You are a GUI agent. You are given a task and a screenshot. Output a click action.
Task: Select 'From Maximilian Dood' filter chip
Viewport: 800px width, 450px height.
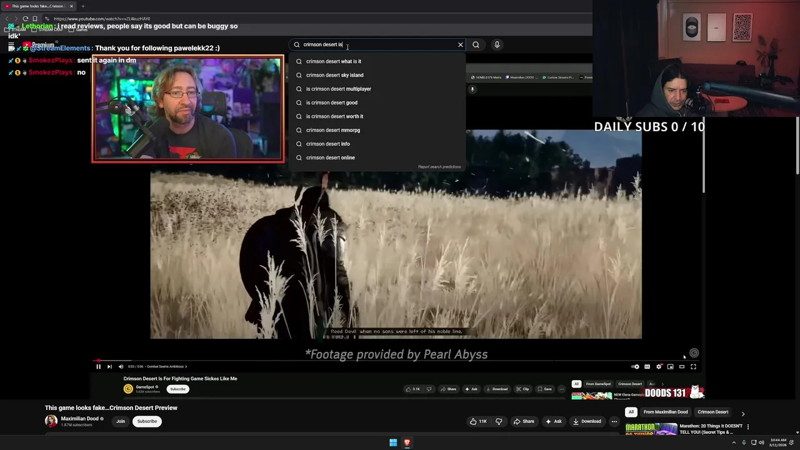pos(666,412)
